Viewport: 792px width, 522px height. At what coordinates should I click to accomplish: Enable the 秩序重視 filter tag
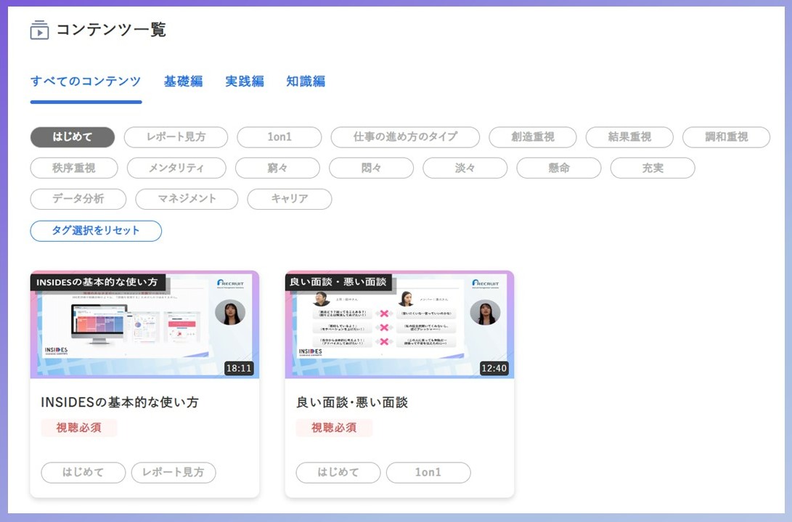tap(74, 168)
